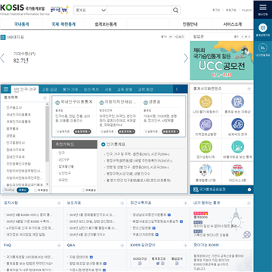272x272 pixels.
Task: Select the 과학·환경 tab
Action: pos(146,89)
